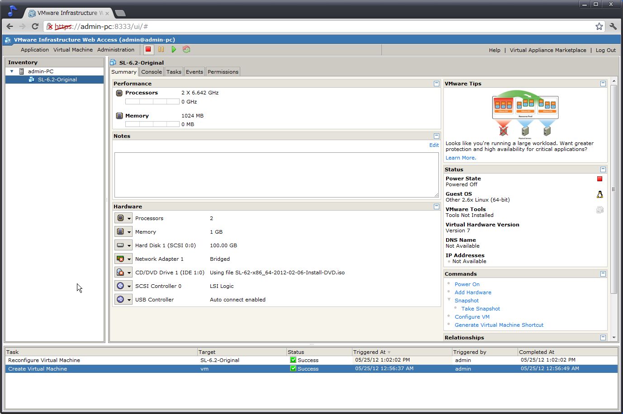Click Generate Virtual Machine Shortcut link

coord(499,325)
